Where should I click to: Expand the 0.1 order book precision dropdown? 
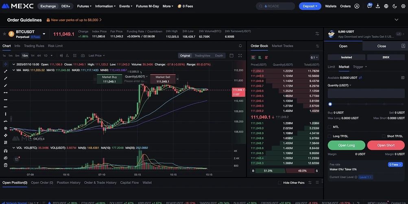click(314, 58)
